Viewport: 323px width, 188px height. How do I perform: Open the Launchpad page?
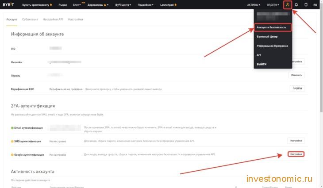pos(168,5)
